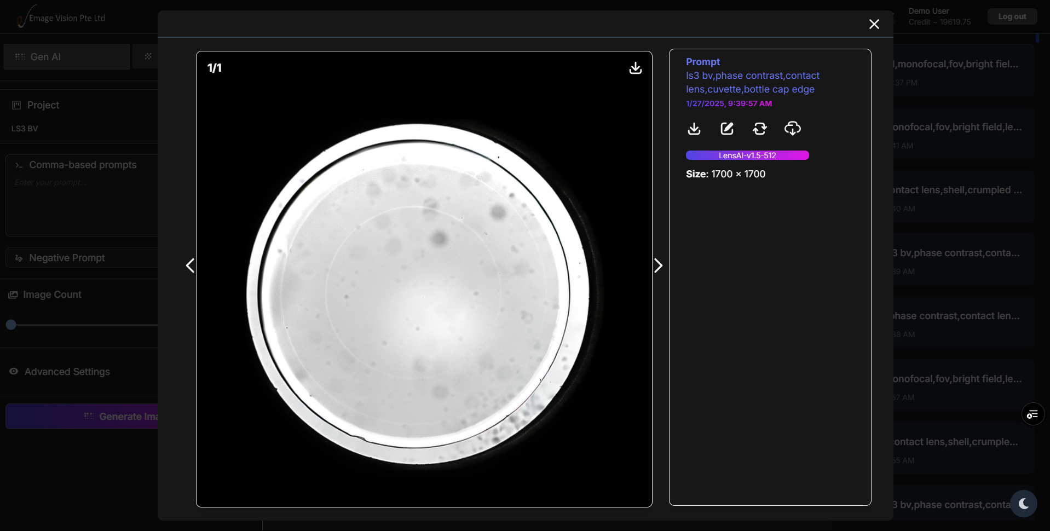1050x531 pixels.
Task: Download image from preview top-right corner
Action: pyautogui.click(x=635, y=68)
